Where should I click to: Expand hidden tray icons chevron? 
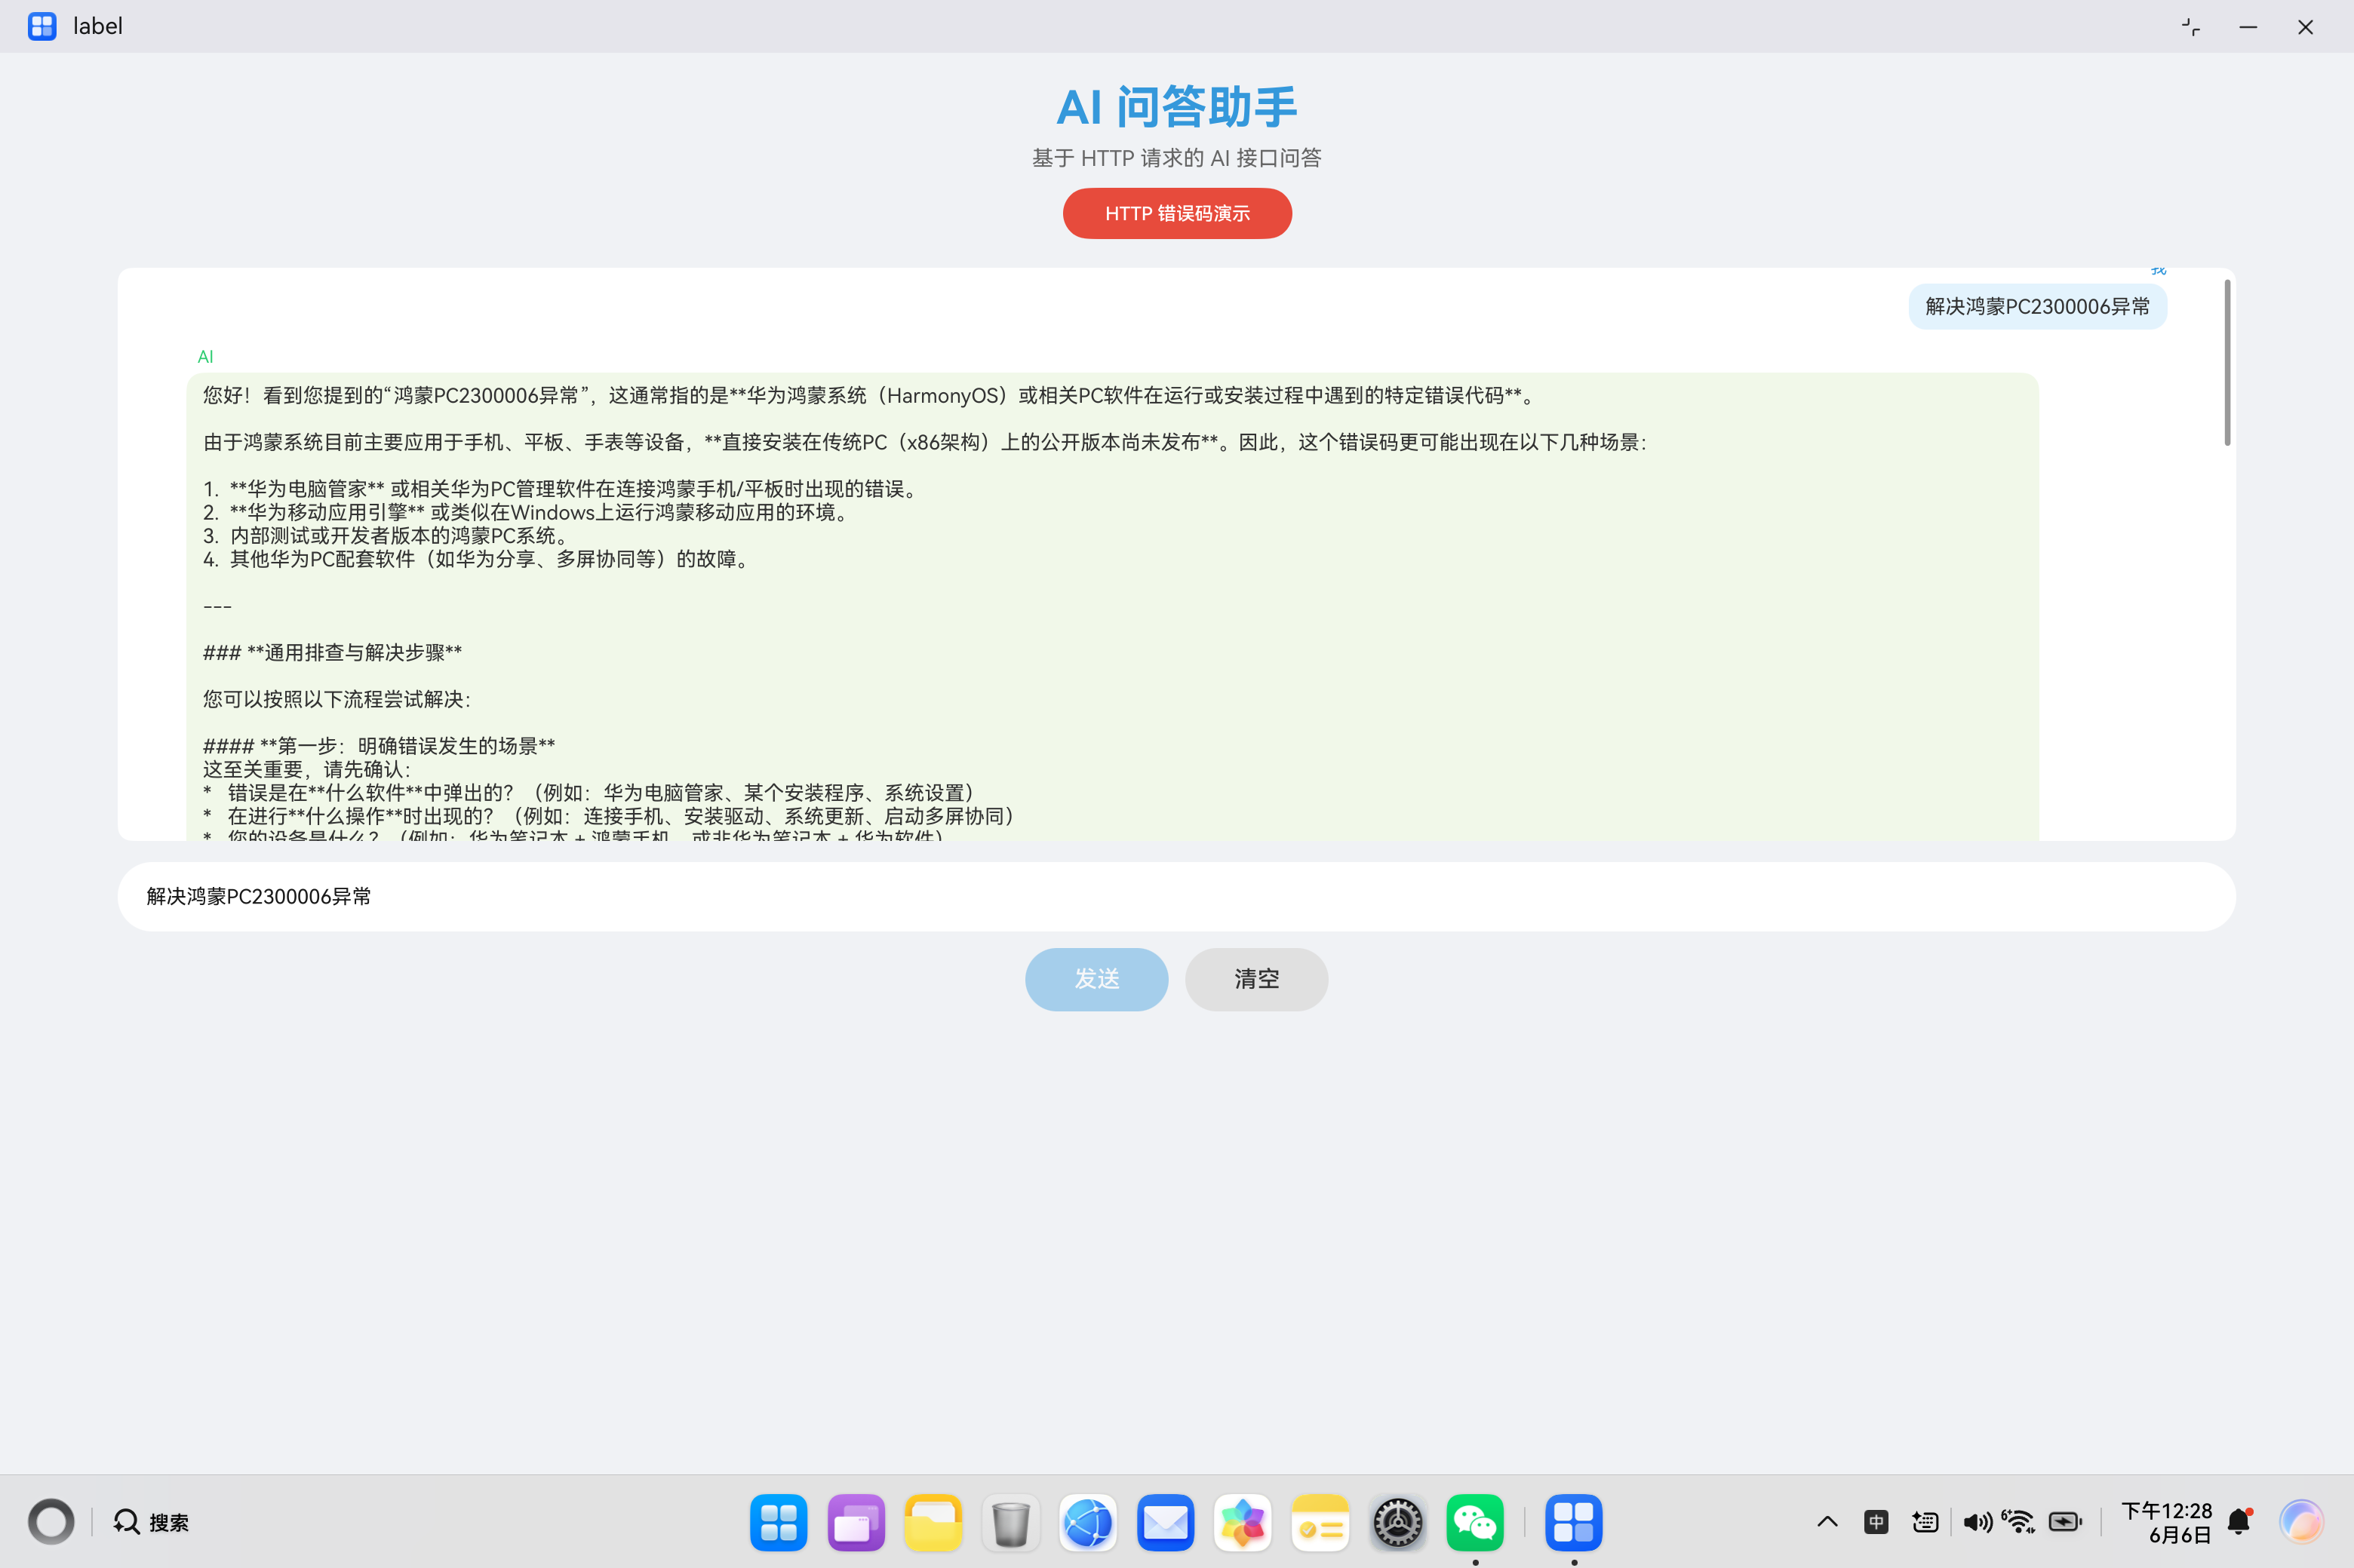(1827, 1522)
